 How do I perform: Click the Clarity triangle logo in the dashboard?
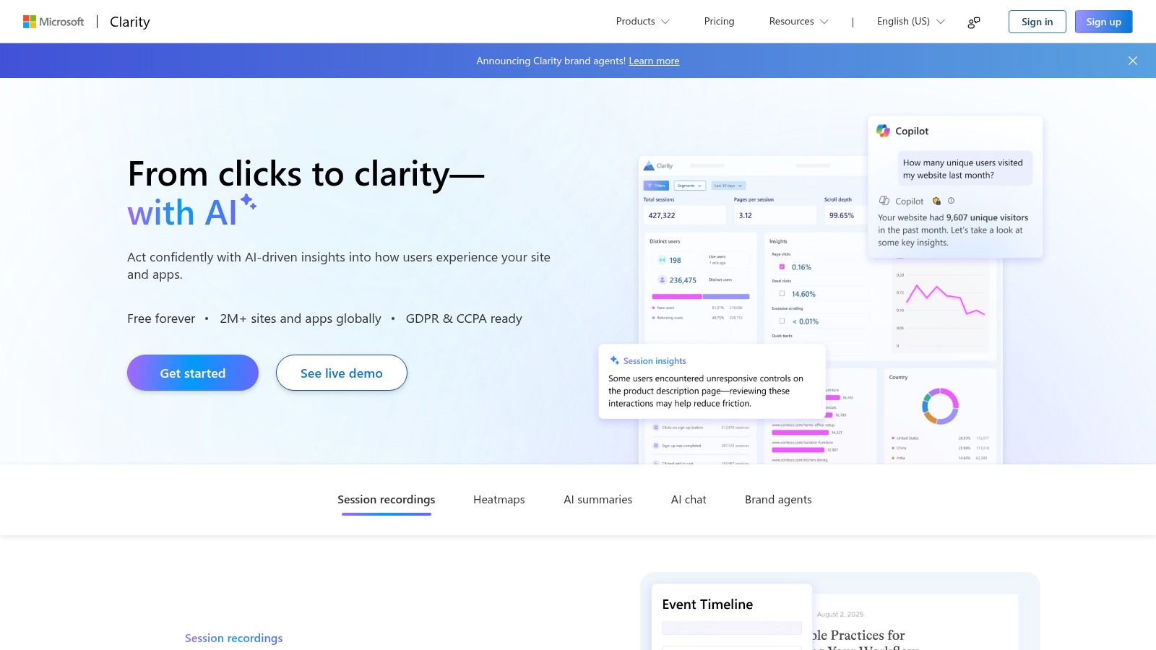(649, 165)
